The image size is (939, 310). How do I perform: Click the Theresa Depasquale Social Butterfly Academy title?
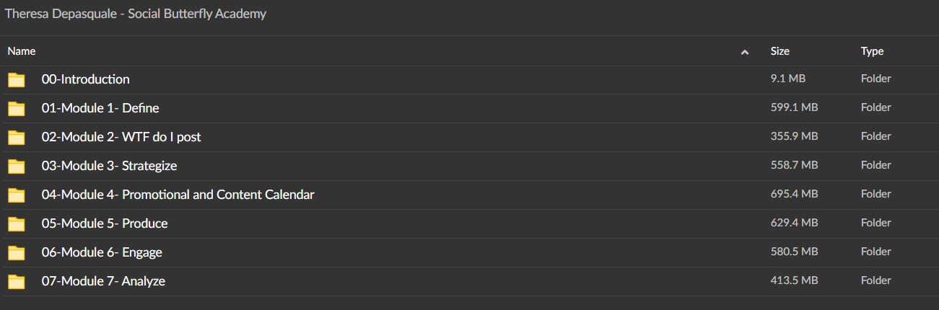(x=136, y=14)
